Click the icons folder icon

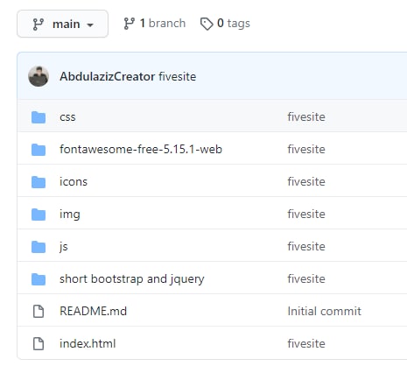(39, 182)
